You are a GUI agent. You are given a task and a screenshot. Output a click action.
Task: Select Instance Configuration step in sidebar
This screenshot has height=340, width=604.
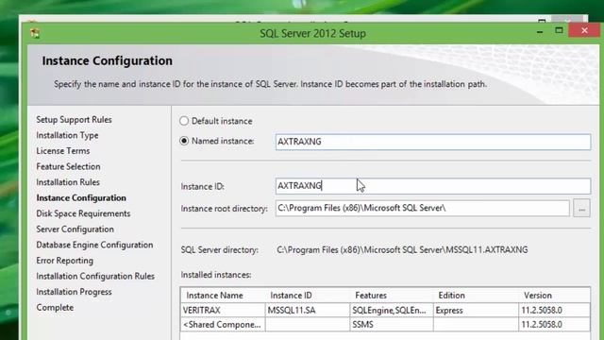[81, 197]
